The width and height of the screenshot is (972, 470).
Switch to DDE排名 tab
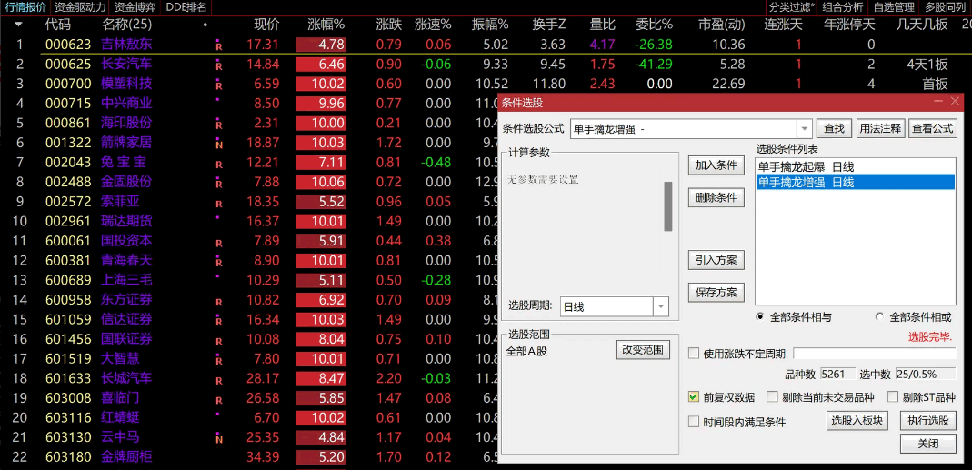point(186,7)
